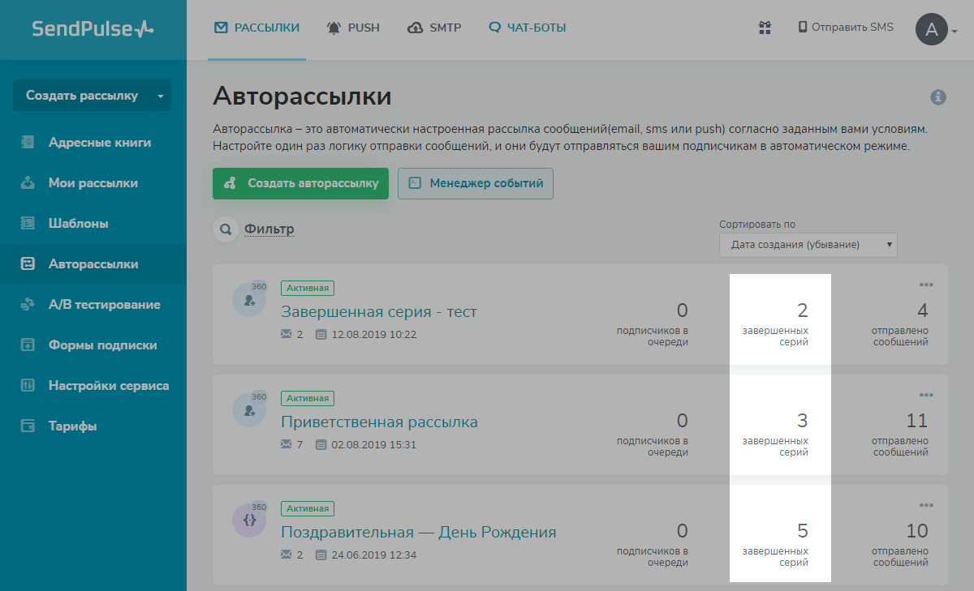This screenshot has height=591, width=974.
Task: Switch to the SMTP tab
Action: (434, 28)
